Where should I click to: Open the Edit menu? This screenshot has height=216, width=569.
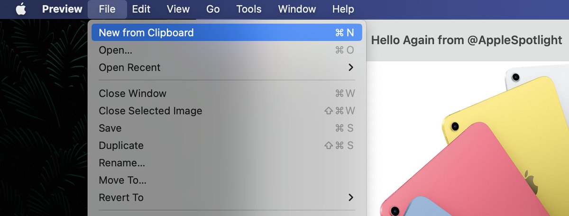click(141, 9)
